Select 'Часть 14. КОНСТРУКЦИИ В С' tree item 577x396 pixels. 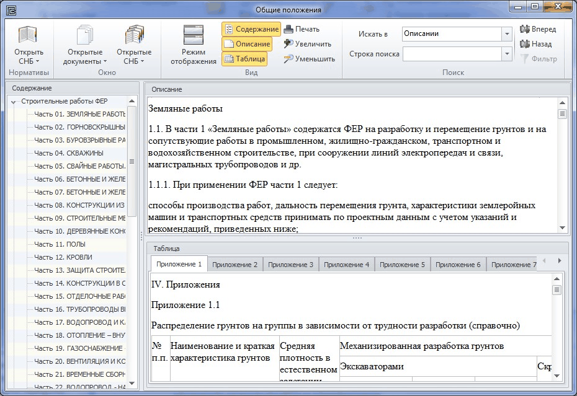point(79,283)
